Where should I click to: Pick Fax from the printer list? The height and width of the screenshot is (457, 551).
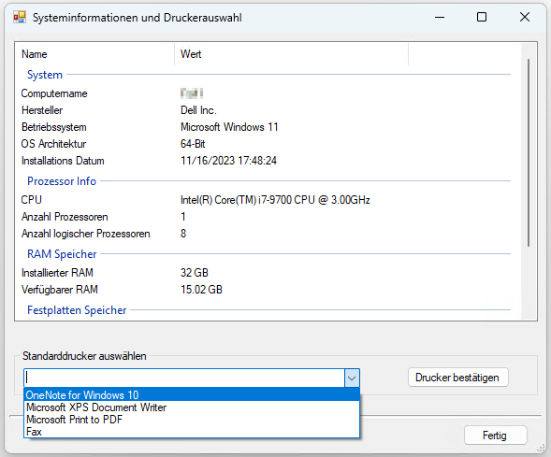(x=192, y=432)
